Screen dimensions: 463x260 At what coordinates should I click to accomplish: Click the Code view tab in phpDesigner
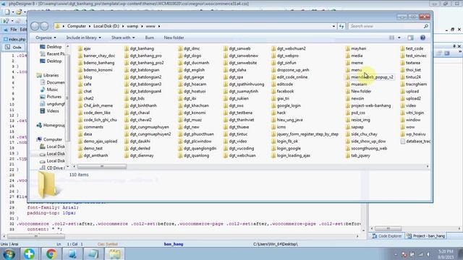click(x=14, y=47)
